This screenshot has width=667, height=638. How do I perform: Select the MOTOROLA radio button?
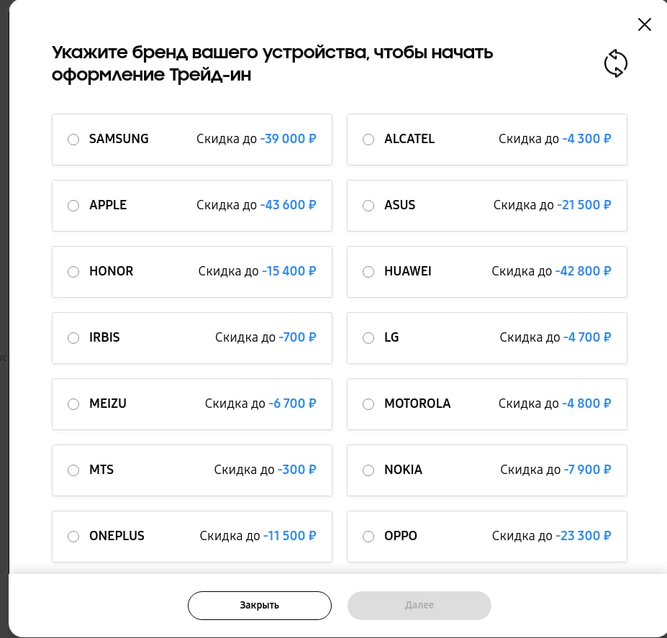tap(368, 404)
